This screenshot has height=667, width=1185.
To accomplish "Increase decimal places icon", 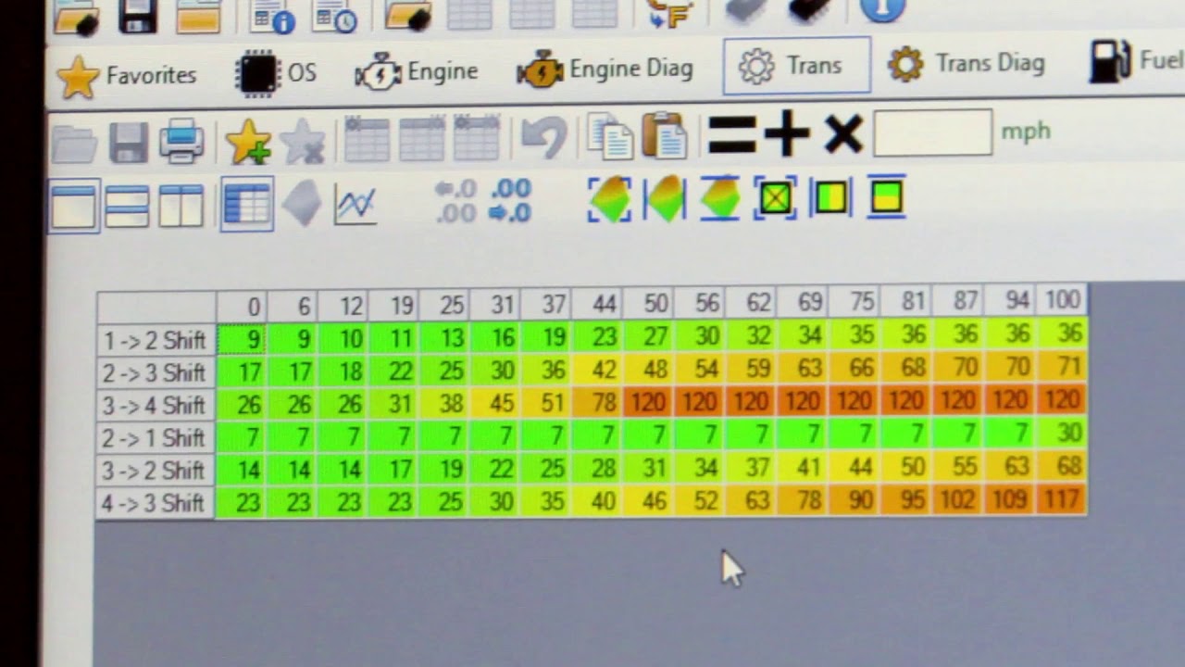I will (510, 200).
